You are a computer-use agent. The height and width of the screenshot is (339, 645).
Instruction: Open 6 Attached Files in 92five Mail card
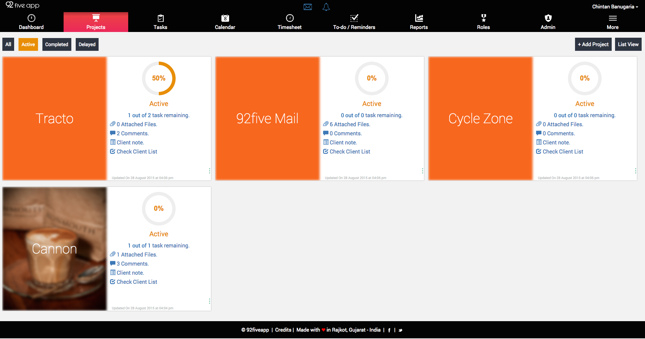pos(350,124)
